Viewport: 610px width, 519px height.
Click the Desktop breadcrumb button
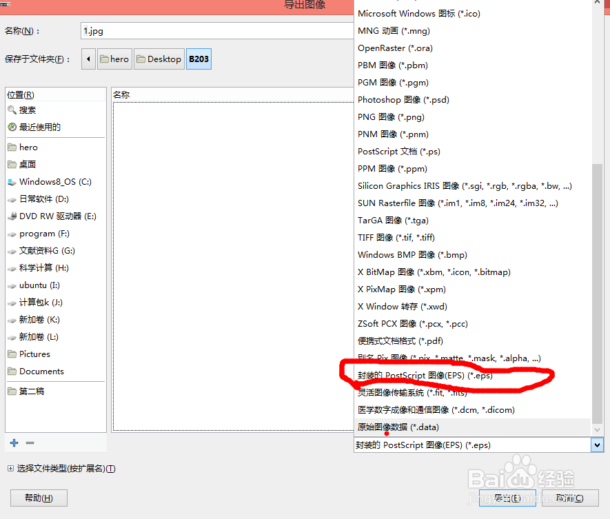(159, 59)
